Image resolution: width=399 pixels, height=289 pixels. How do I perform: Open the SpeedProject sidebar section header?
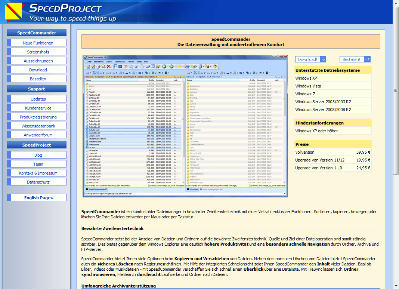coord(37,145)
